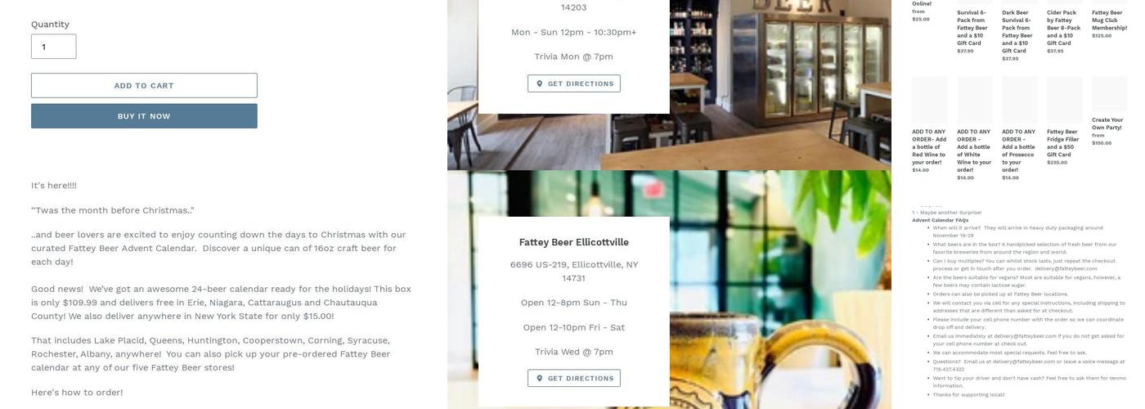
Task: Open the Fattey Beer Ellicottville heading
Action: [574, 242]
